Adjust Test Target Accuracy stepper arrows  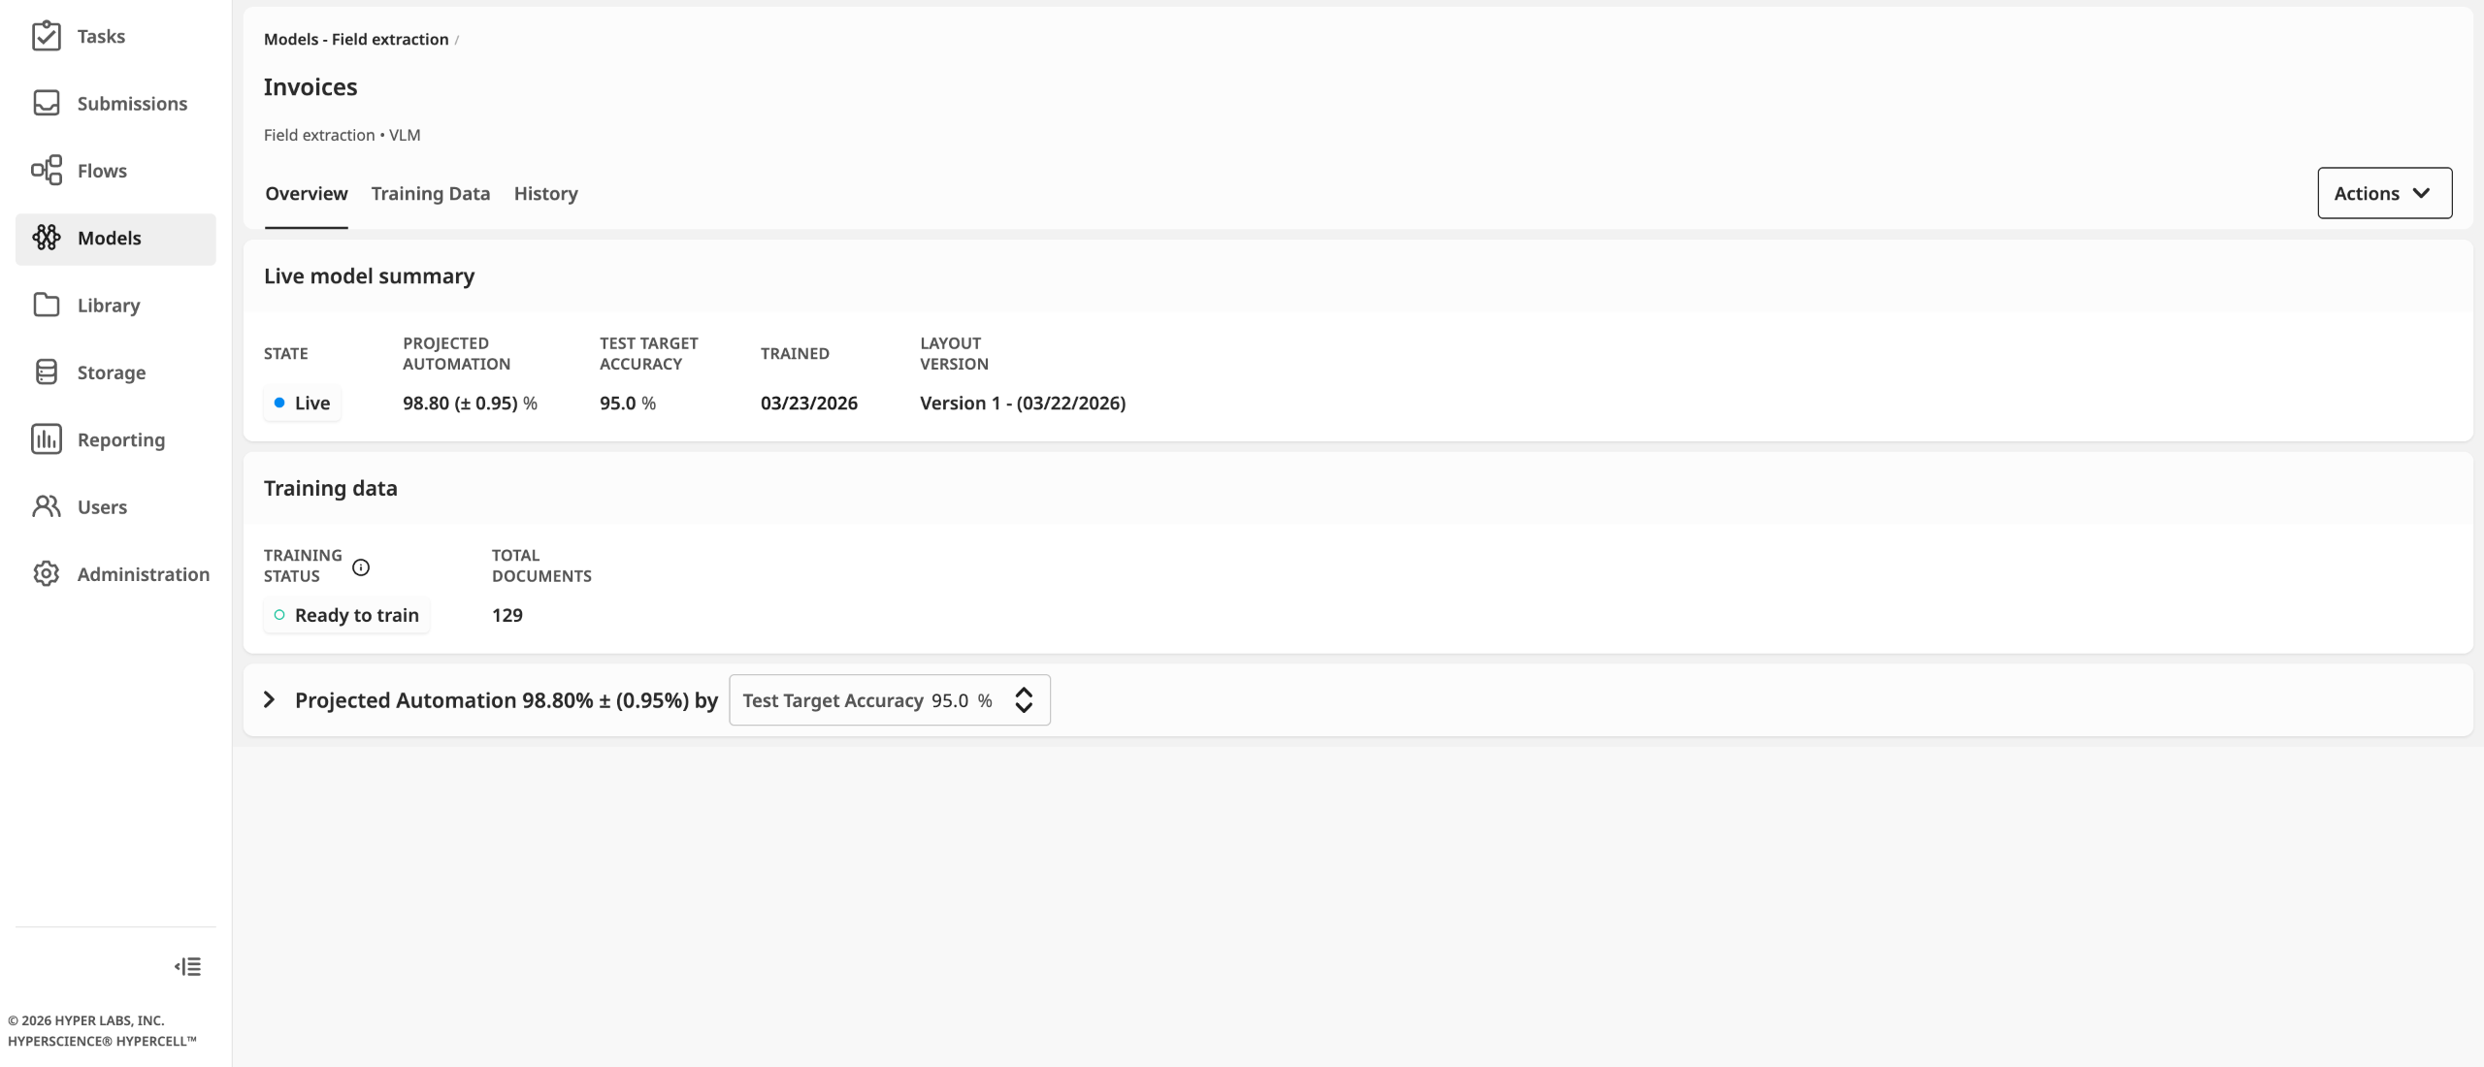1024,700
